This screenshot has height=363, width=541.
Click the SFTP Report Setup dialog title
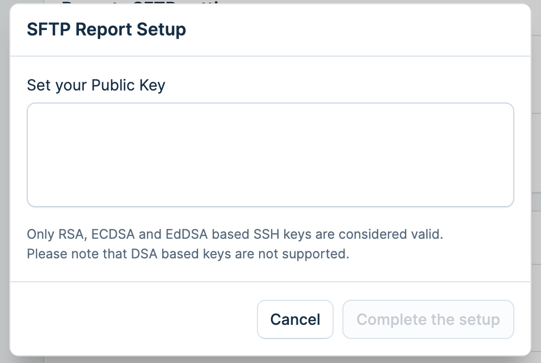[x=106, y=29]
